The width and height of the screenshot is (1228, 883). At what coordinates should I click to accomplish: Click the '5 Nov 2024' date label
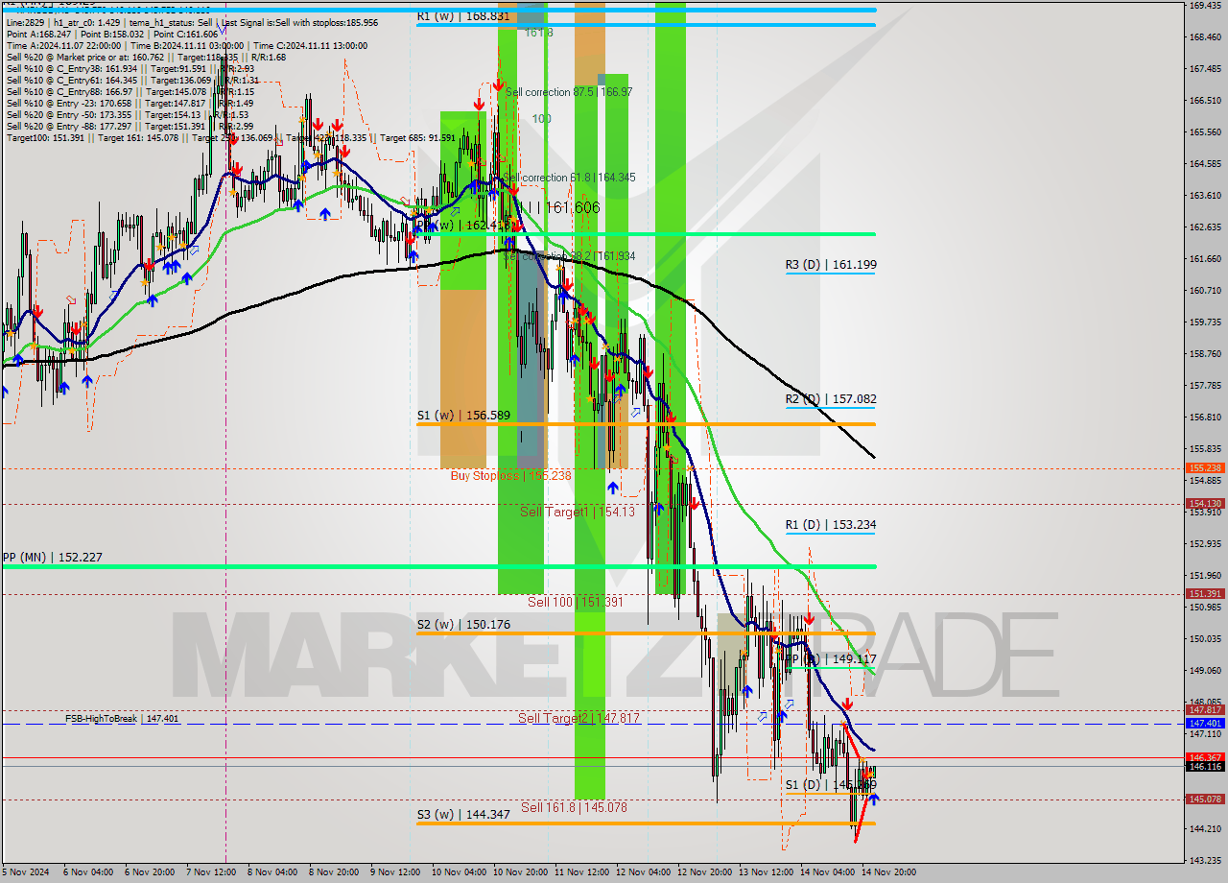(25, 872)
